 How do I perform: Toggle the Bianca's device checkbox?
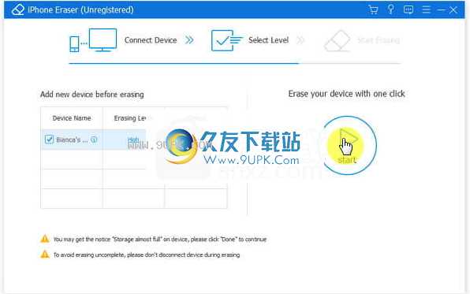click(49, 140)
